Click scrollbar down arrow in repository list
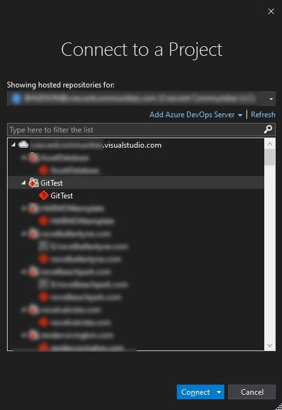 [x=270, y=345]
